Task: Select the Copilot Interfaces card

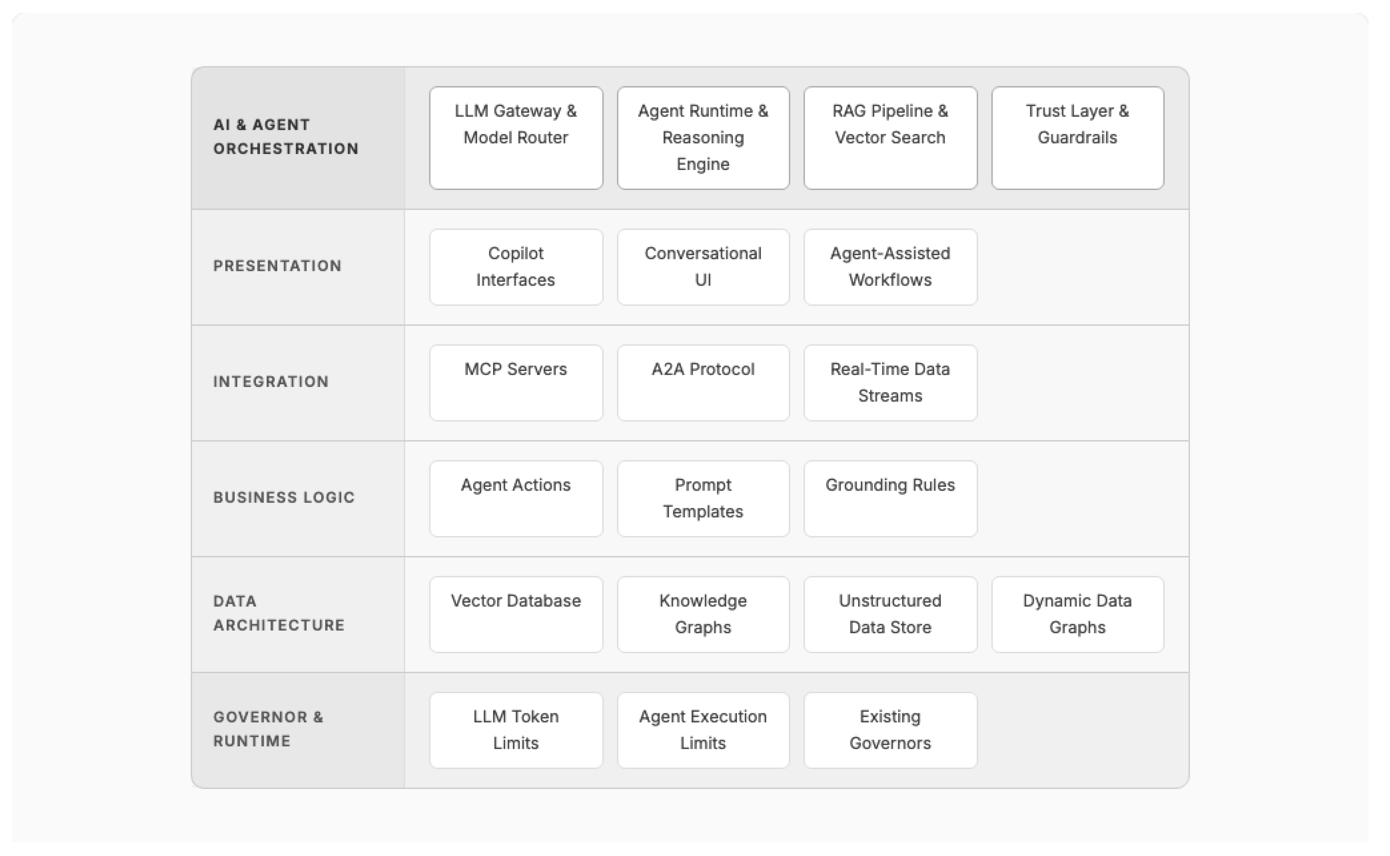Action: [515, 267]
